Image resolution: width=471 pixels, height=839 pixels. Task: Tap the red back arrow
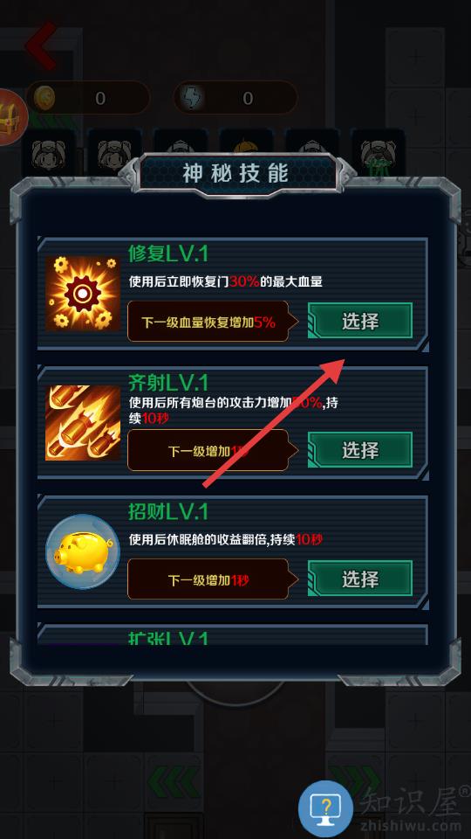pos(41,46)
